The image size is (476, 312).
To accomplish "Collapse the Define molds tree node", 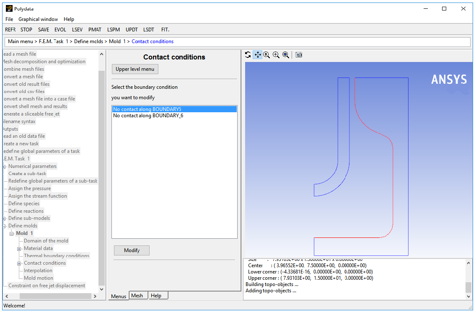I will click(5, 226).
